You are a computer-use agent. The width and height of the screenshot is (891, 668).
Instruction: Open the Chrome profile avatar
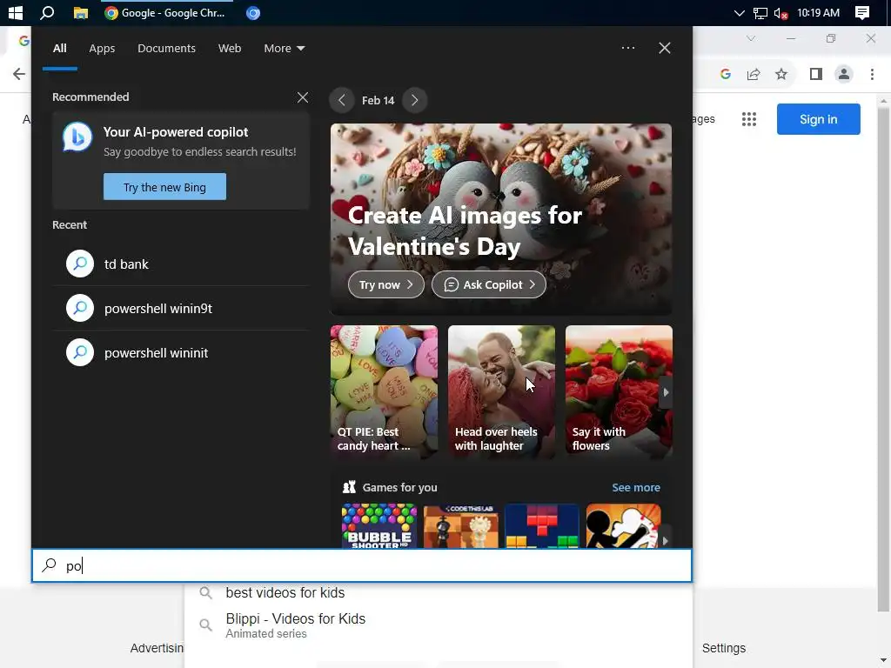[844, 74]
